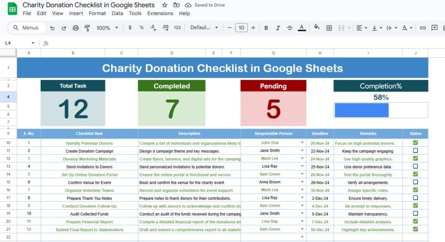Open John Doe responsible person dropdown
This screenshot has width=445, height=242.
(302, 143)
